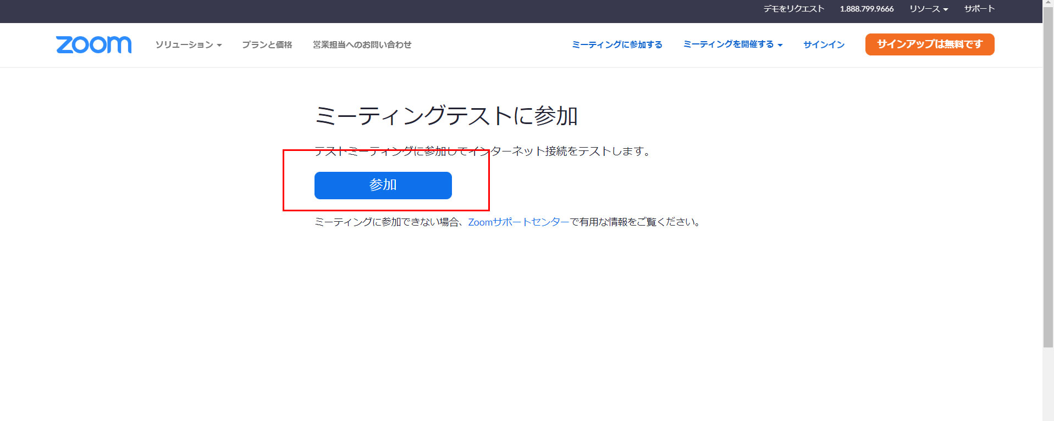Click the ミーティングテストに参加 heading

[446, 116]
